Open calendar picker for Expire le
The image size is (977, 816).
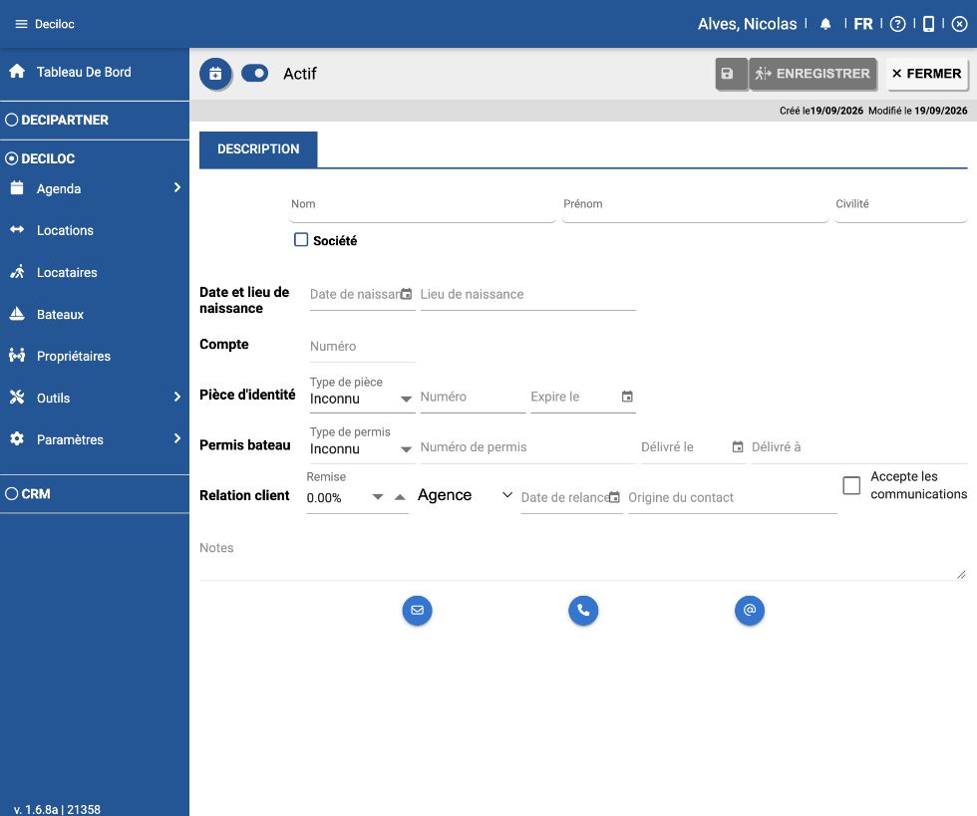pos(627,397)
